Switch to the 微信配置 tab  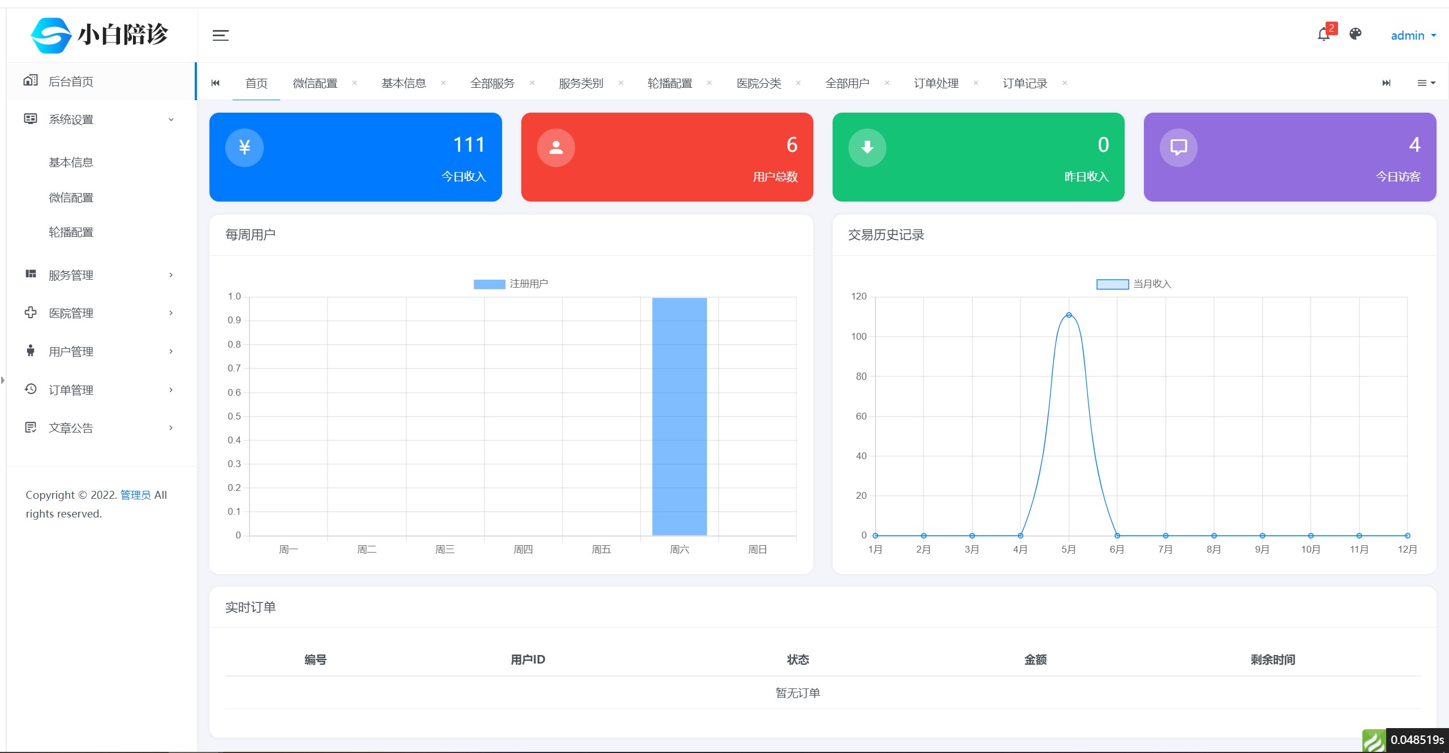pyautogui.click(x=315, y=83)
